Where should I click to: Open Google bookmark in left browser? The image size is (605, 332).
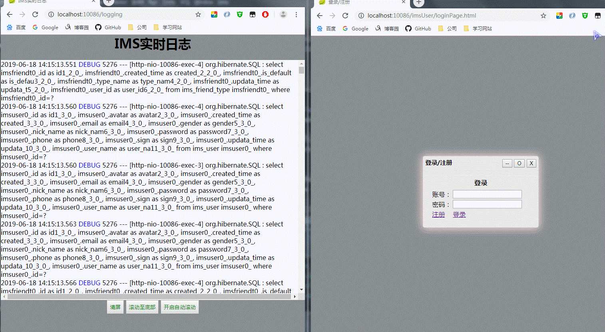coord(46,27)
